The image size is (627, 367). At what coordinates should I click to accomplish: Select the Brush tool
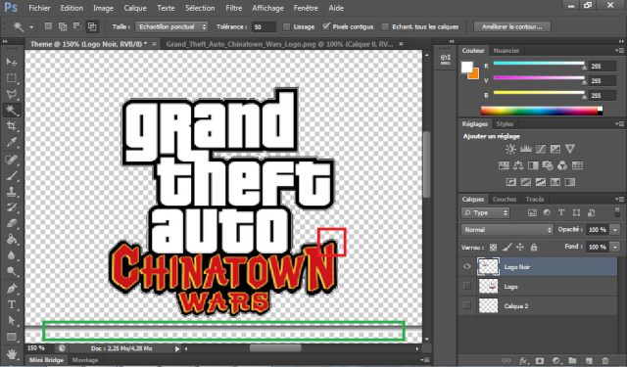click(12, 176)
